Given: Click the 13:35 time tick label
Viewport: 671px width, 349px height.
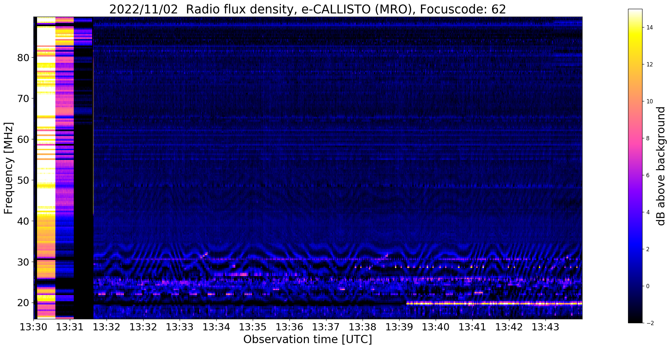Looking at the screenshot, I should pos(253,327).
